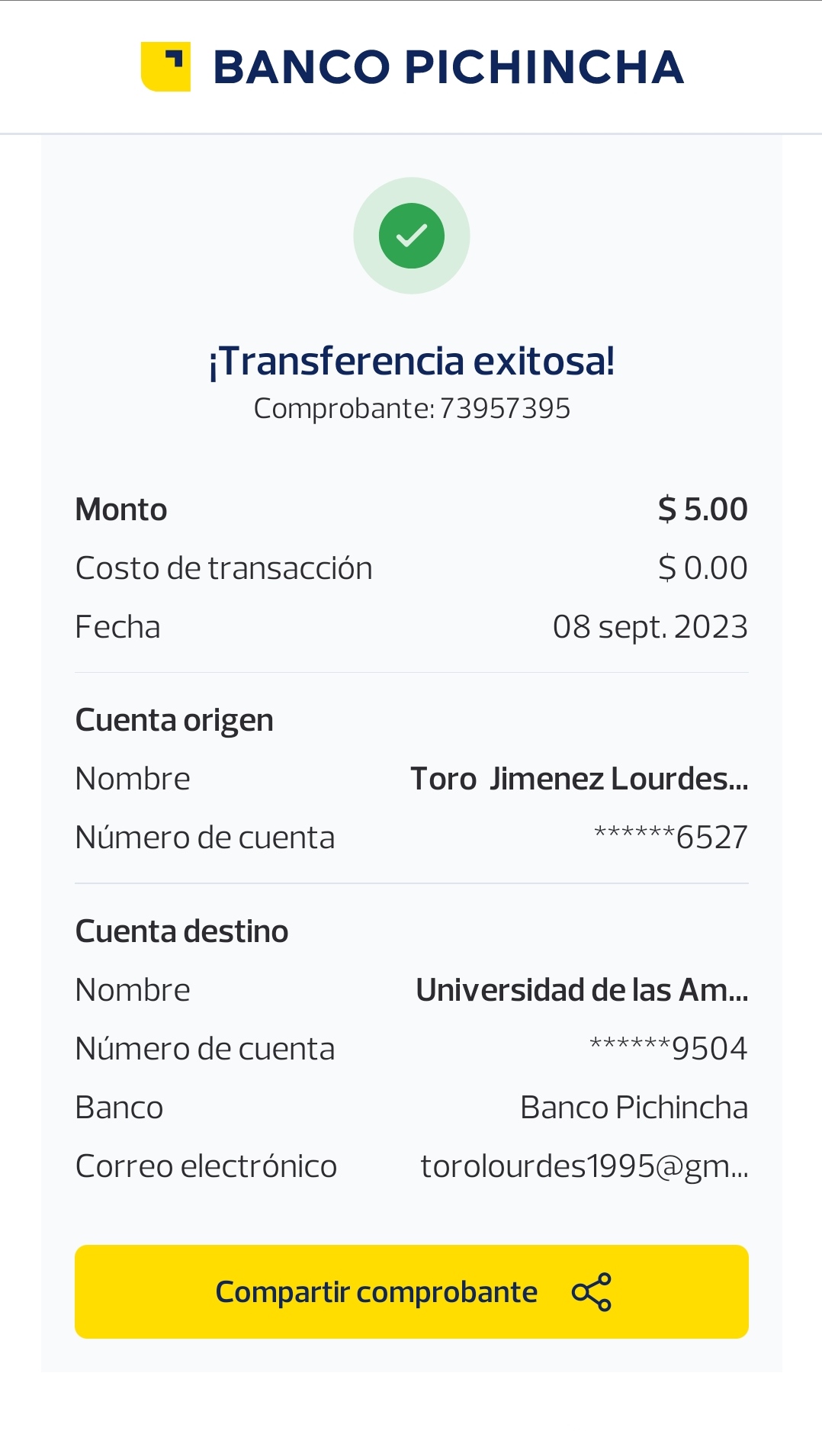Tap truncated destination name Universidad de las Am
Viewport: 822px width, 1431px height.
tap(582, 990)
